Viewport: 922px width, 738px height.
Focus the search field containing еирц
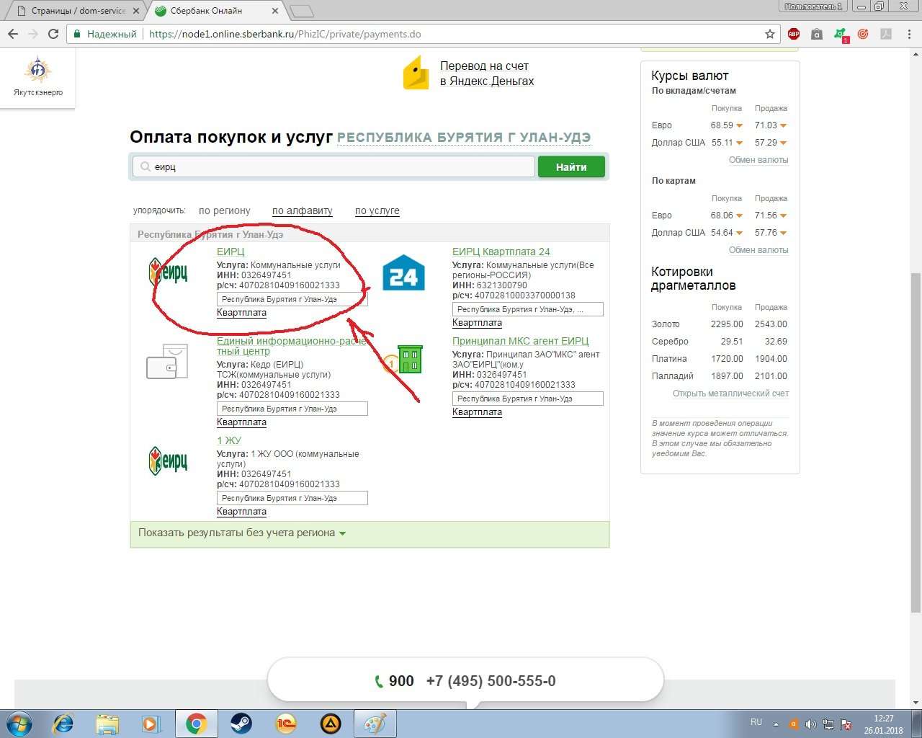click(x=334, y=166)
